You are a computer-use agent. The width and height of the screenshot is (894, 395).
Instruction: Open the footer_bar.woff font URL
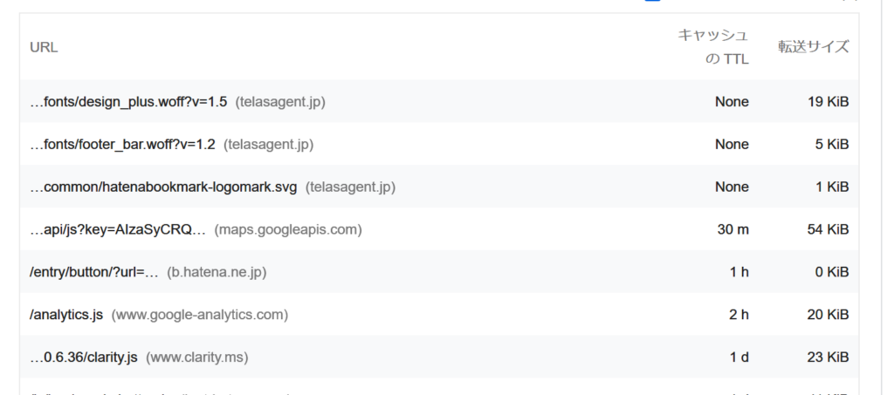(x=122, y=145)
